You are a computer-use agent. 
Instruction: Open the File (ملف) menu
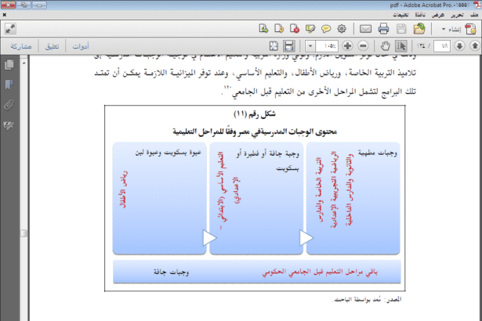tap(475, 14)
